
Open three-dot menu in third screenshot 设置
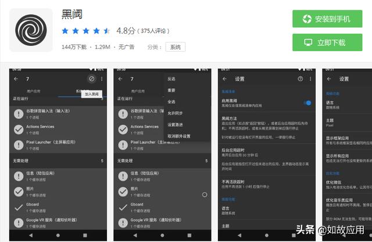coord(310,79)
